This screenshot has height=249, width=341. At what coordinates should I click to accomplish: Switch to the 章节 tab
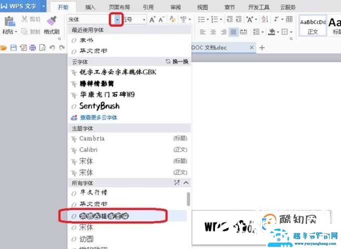click(x=229, y=7)
